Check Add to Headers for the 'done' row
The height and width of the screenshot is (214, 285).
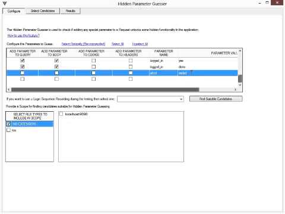pyautogui.click(x=131, y=67)
